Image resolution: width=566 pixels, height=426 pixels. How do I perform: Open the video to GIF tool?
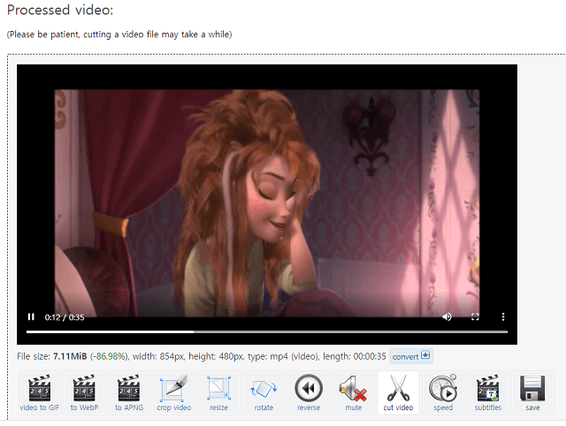coord(40,392)
